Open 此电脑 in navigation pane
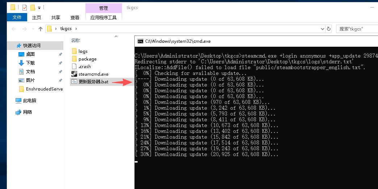Image resolution: width=378 pixels, height=189 pixels. click(29, 100)
